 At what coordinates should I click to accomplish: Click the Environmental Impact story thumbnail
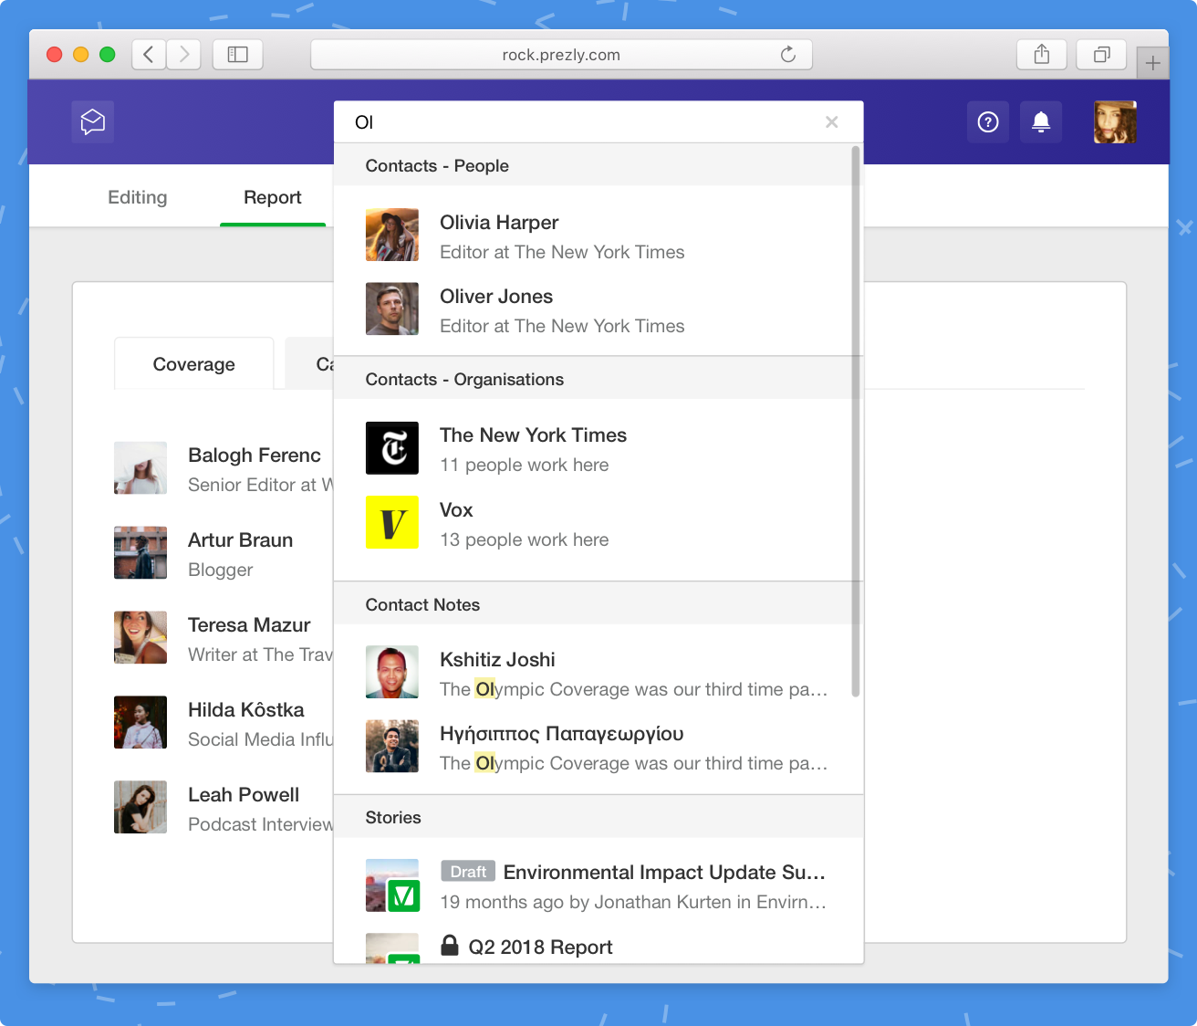[392, 885]
